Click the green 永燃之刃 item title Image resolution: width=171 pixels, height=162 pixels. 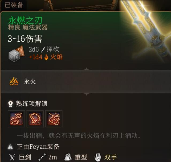point(25,20)
